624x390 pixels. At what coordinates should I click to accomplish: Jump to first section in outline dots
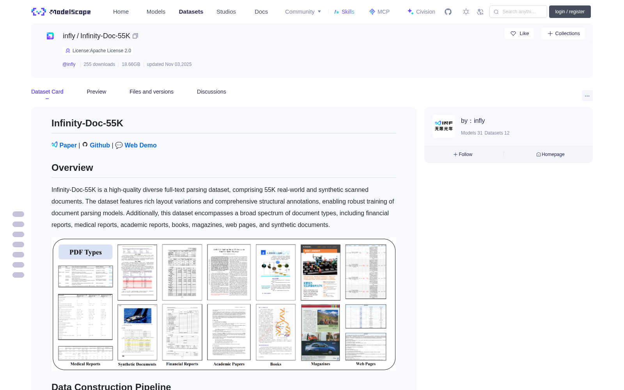tap(18, 214)
